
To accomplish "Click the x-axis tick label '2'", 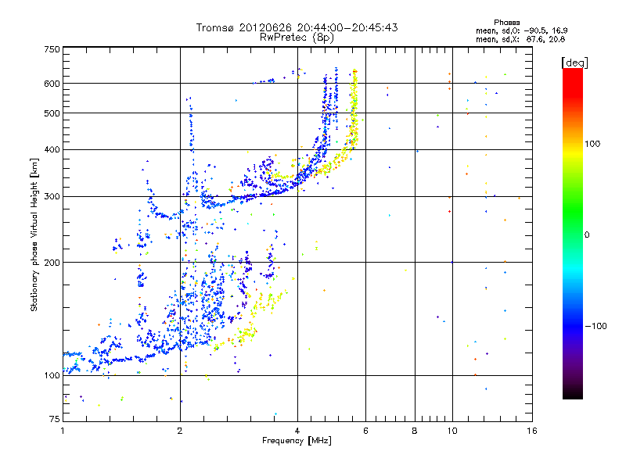I will [180, 431].
